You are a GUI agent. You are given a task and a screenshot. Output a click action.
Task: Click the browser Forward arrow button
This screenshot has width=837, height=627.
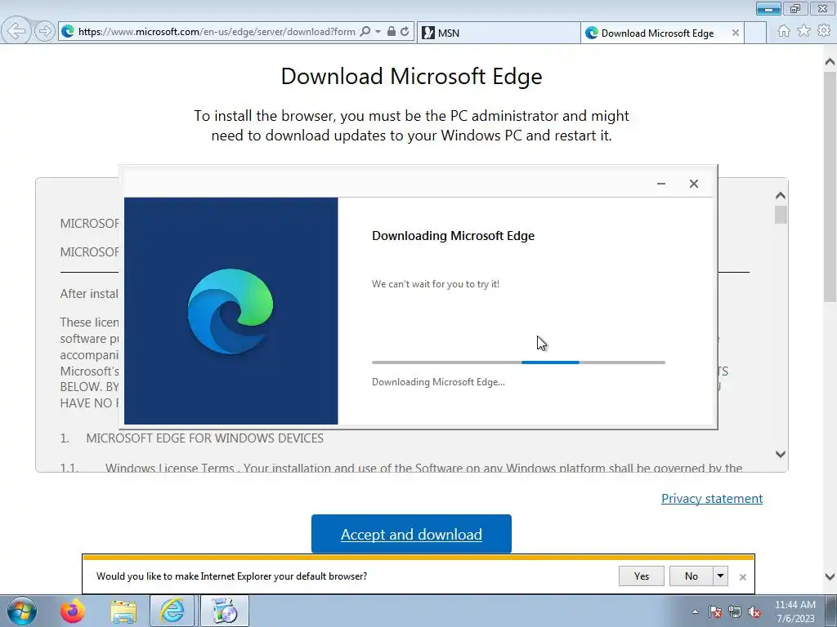(45, 32)
